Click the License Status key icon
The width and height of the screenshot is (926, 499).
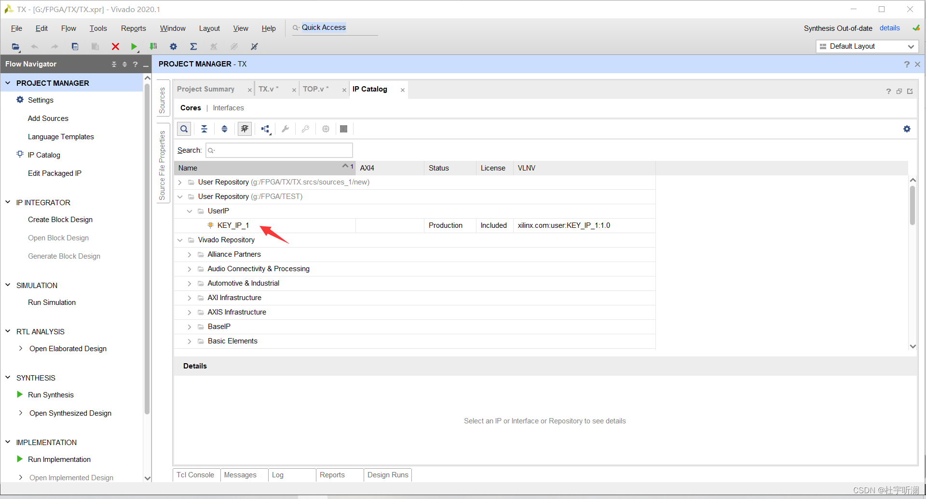tap(305, 129)
